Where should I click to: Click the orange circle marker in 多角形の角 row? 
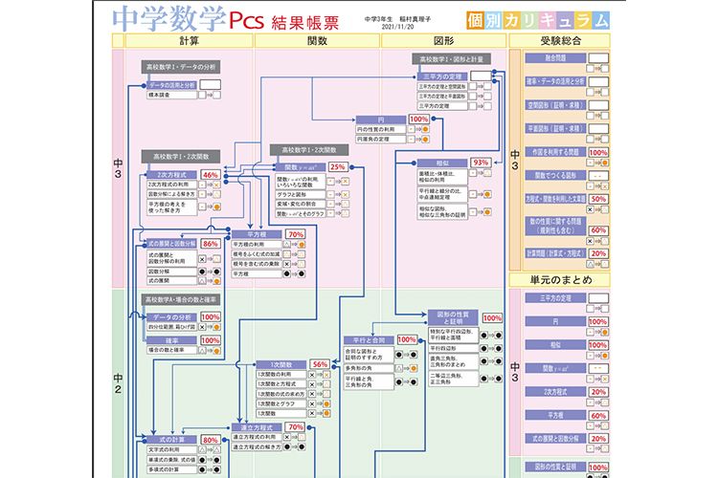413,368
